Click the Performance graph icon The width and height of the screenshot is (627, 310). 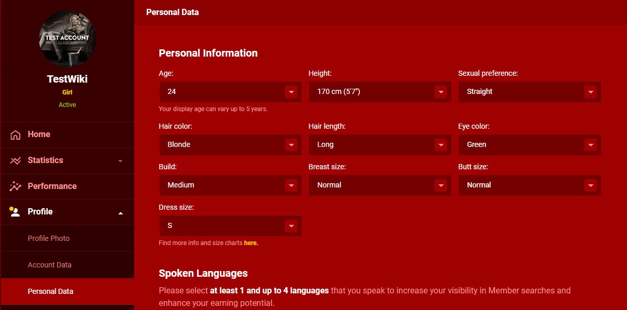tap(16, 186)
